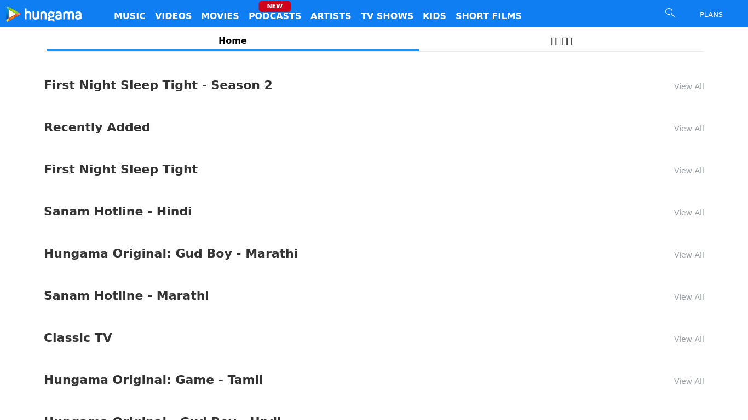Viewport: 748px width, 420px height.
Task: Open the Movies menu item
Action: (x=220, y=16)
